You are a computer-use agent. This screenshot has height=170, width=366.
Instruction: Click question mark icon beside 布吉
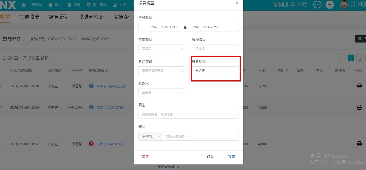(91, 144)
